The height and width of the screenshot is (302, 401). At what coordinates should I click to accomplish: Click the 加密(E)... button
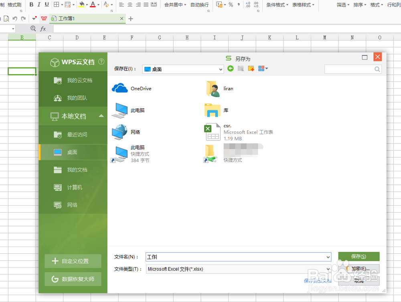[359, 269]
